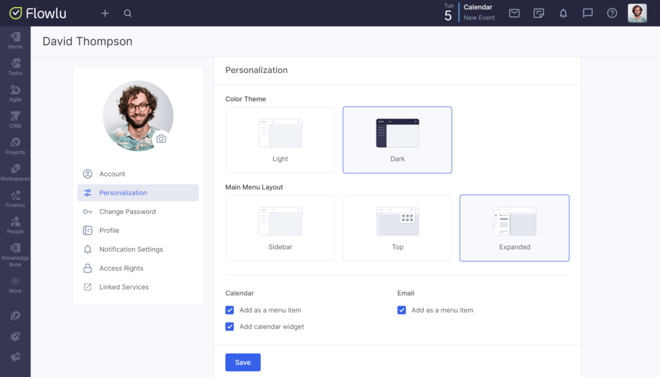The height and width of the screenshot is (377, 660).
Task: Choose the Sidebar menu layout
Action: 280,228
